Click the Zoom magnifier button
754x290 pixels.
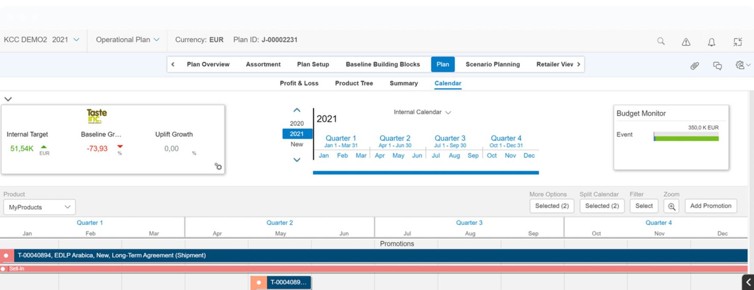671,206
